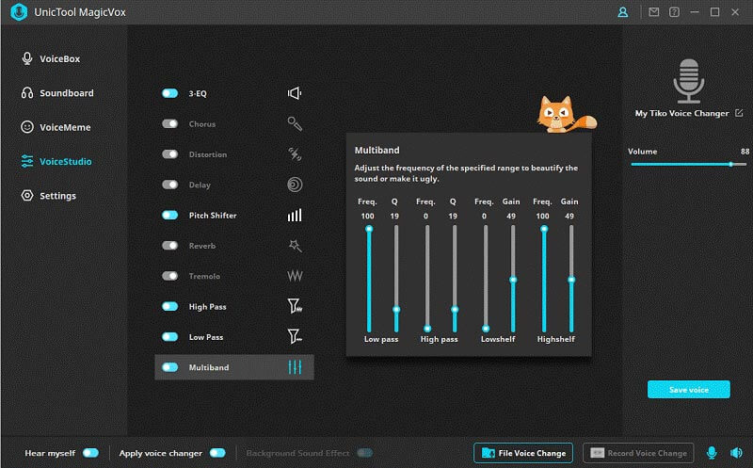This screenshot has height=468, width=753.
Task: Click the Delay spiral icon
Action: tap(295, 185)
